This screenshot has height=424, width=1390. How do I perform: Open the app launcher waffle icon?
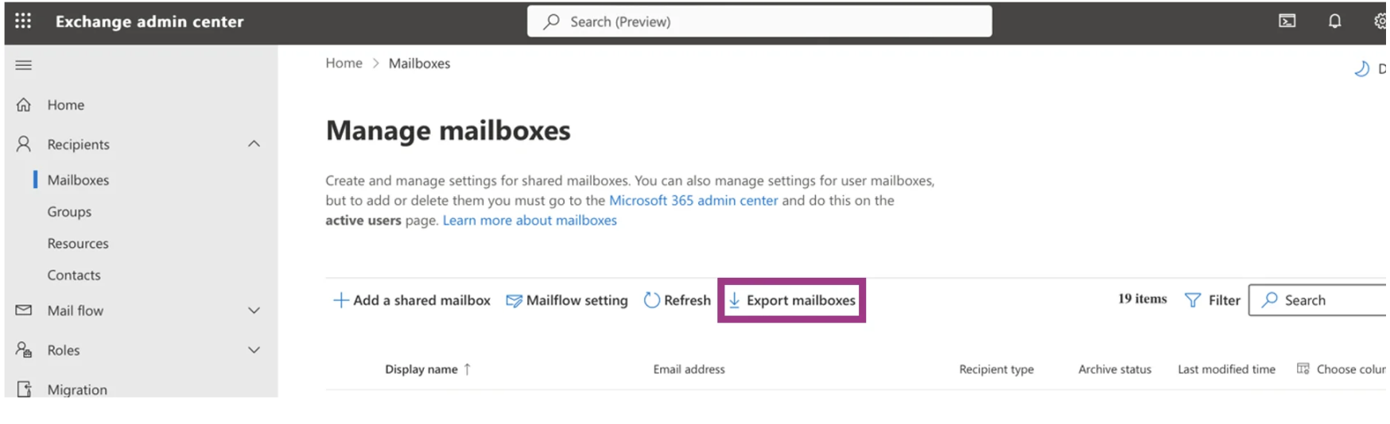point(23,21)
